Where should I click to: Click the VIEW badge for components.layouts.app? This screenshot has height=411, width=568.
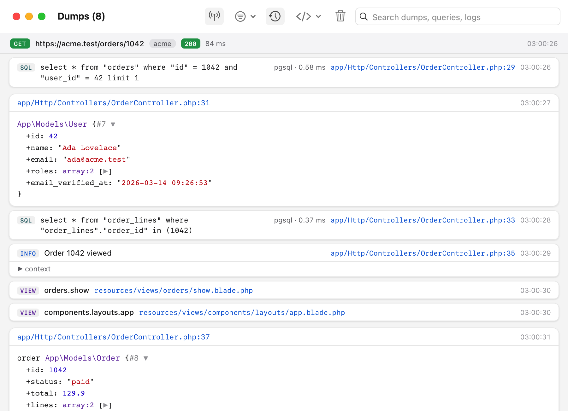[28, 313]
